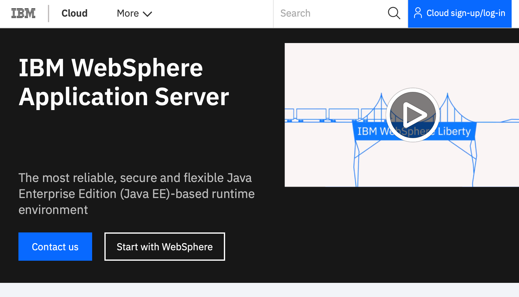
Task: Open the More menu label
Action: 128,13
